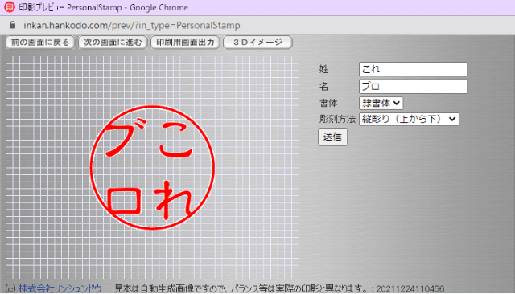Click the red circular stamp preview image

[x=152, y=167]
